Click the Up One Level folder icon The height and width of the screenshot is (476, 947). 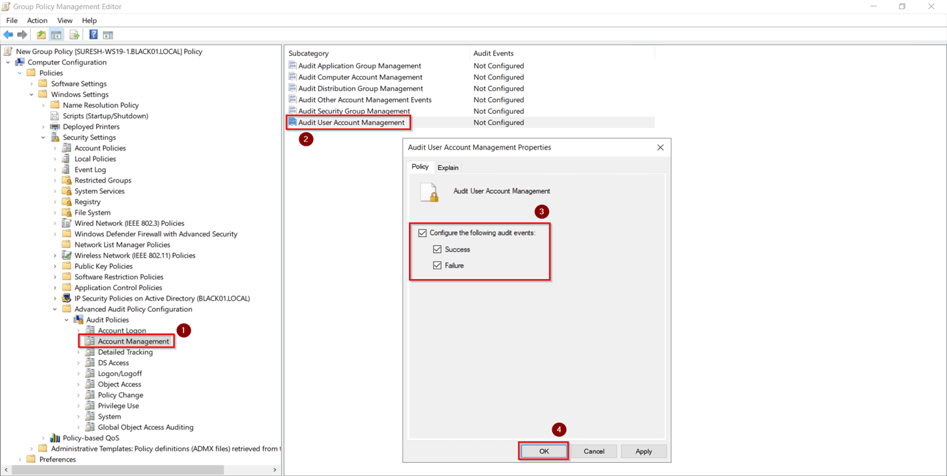(39, 34)
